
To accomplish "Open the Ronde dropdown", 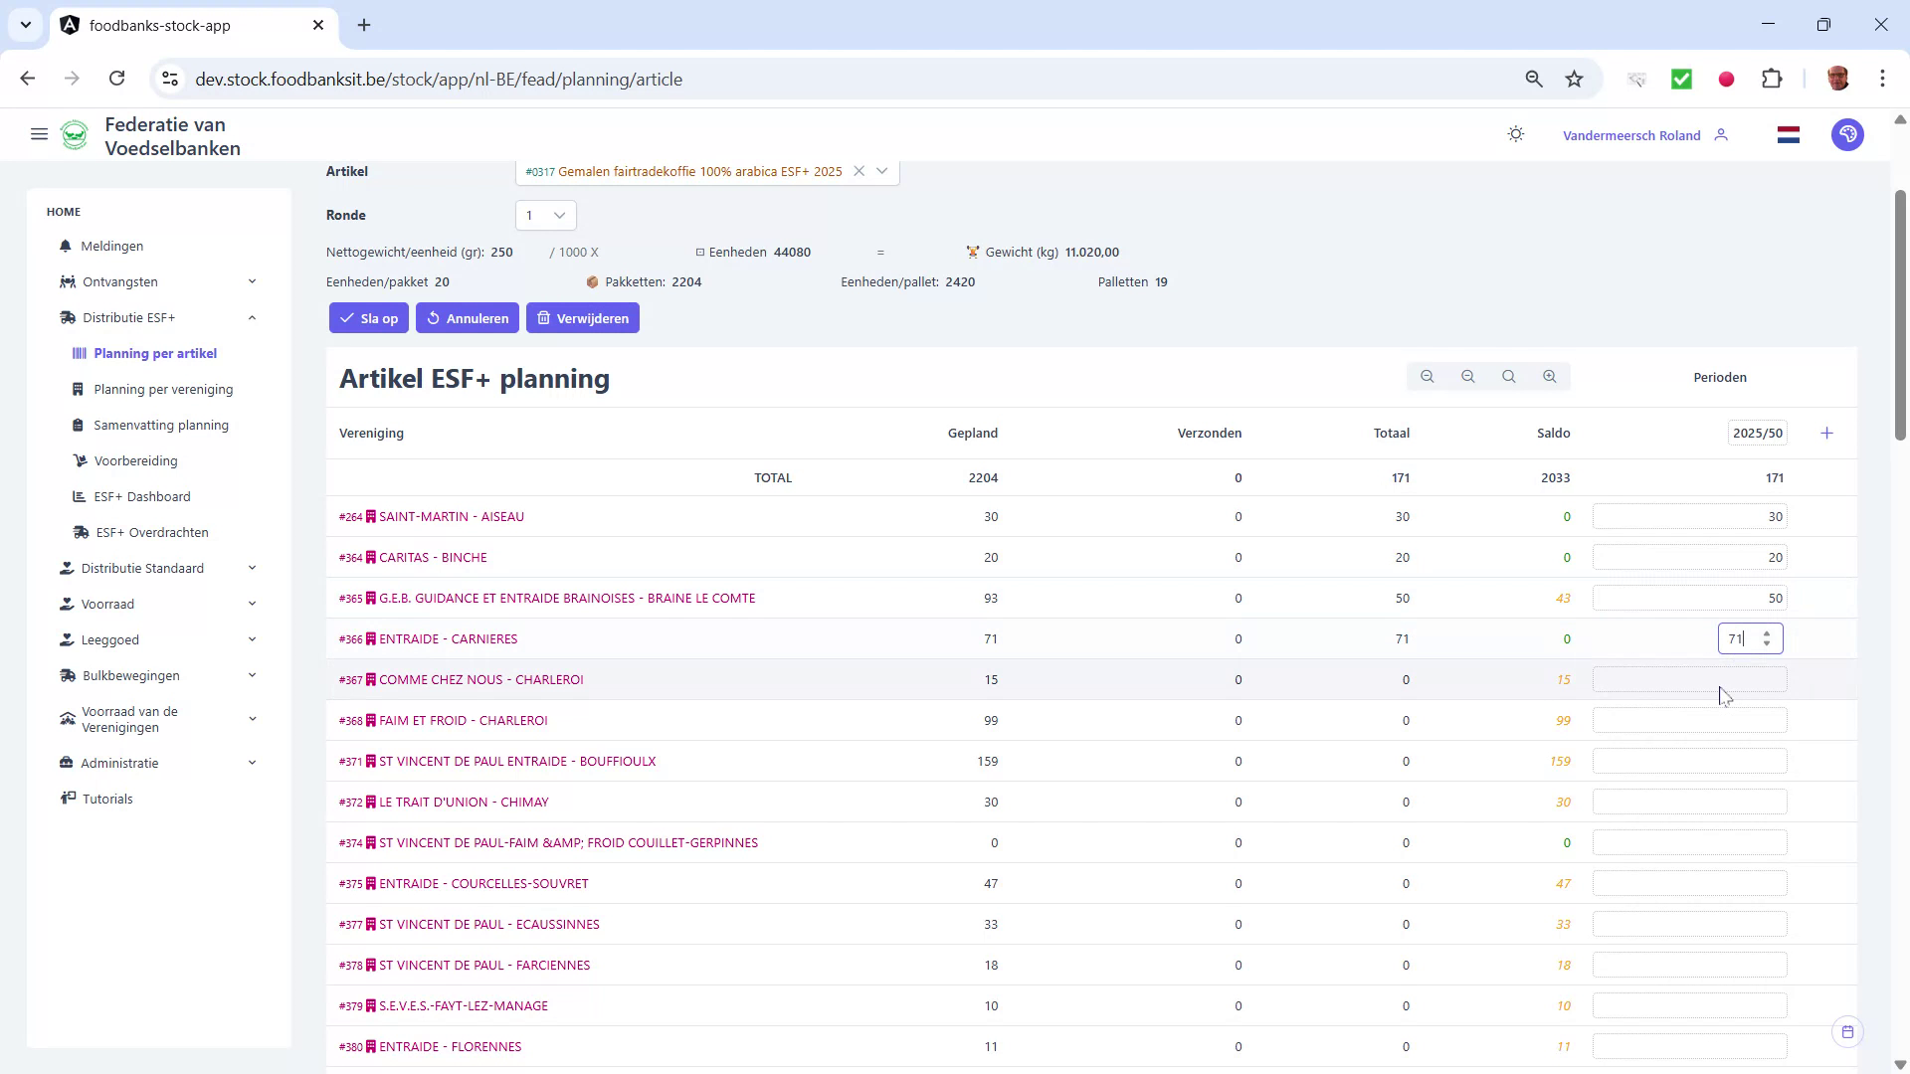I will coord(544,215).
